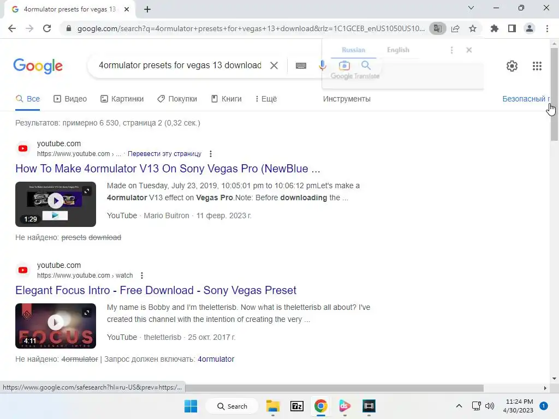This screenshot has height=419, width=559.
Task: Start voice search with microphone
Action: tap(322, 65)
